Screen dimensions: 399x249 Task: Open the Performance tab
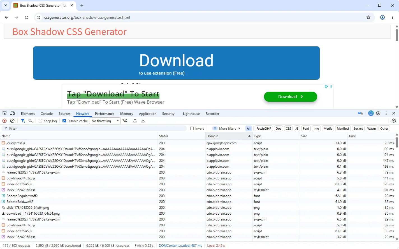[x=105, y=113]
